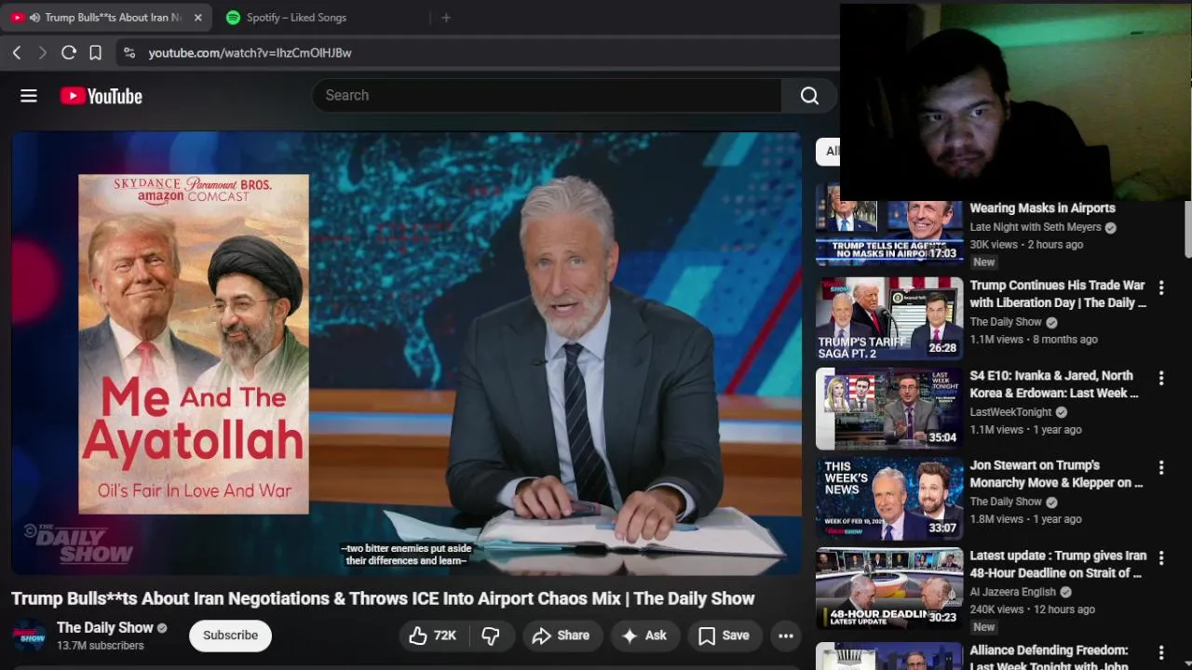Open the LastWeekTonight channel name

pyautogui.click(x=1010, y=412)
